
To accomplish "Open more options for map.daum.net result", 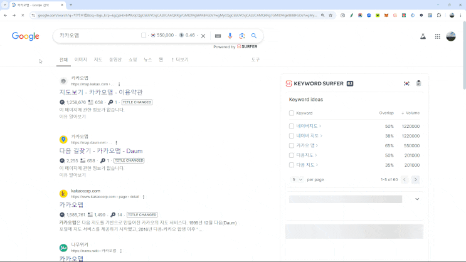I will (116, 142).
